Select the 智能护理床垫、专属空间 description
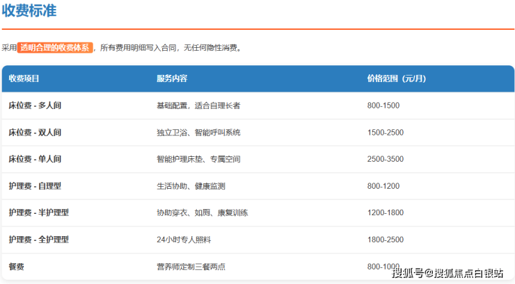The width and height of the screenshot is (515, 284). 198,159
